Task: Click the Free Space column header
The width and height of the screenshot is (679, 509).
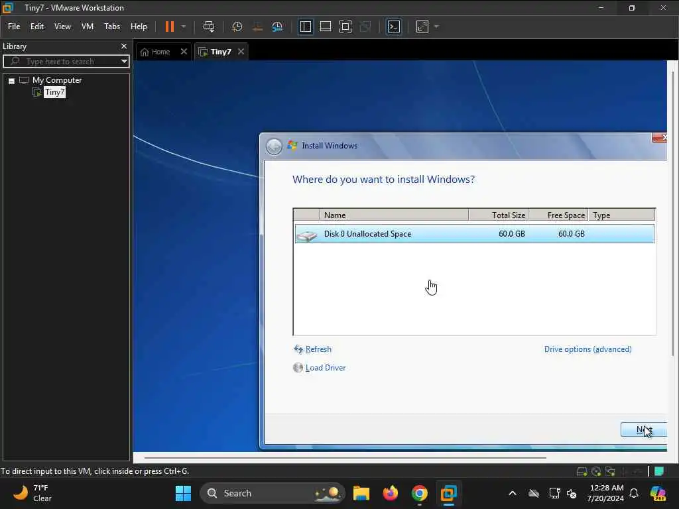Action: pos(558,215)
